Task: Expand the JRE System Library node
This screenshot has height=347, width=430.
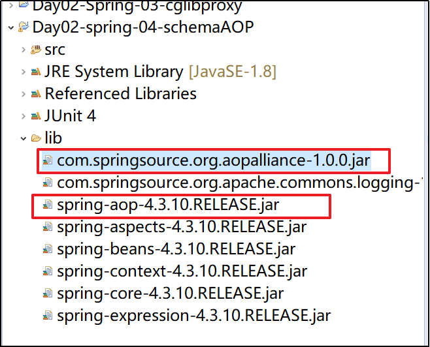Action: click(24, 72)
